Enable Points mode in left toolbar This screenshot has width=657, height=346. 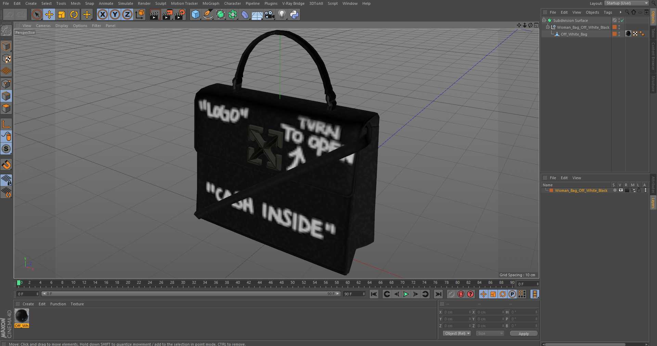click(6, 84)
